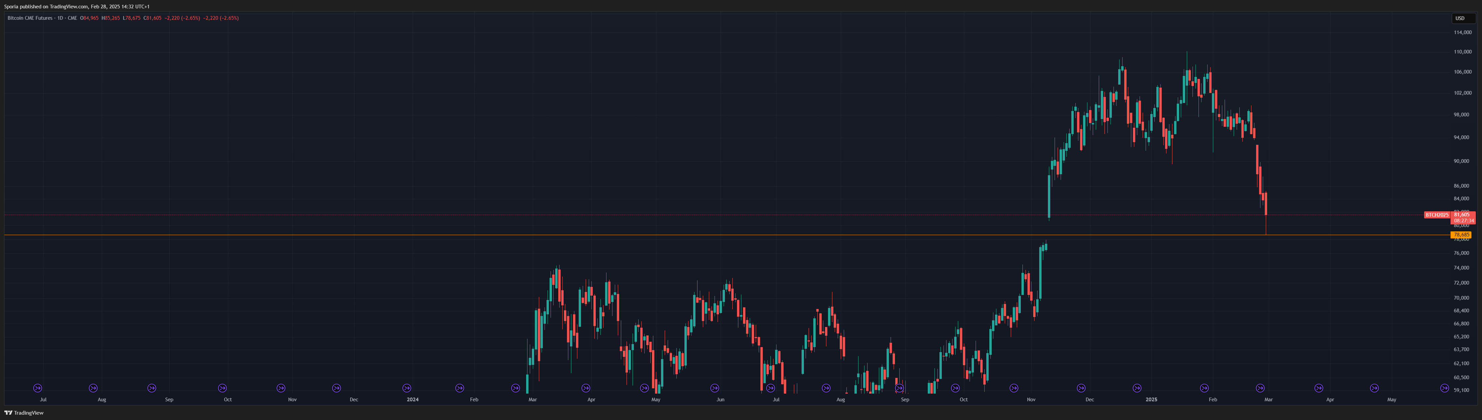
Task: Click contract switch marker left of Apr 2024 label
Action: (x=586, y=388)
